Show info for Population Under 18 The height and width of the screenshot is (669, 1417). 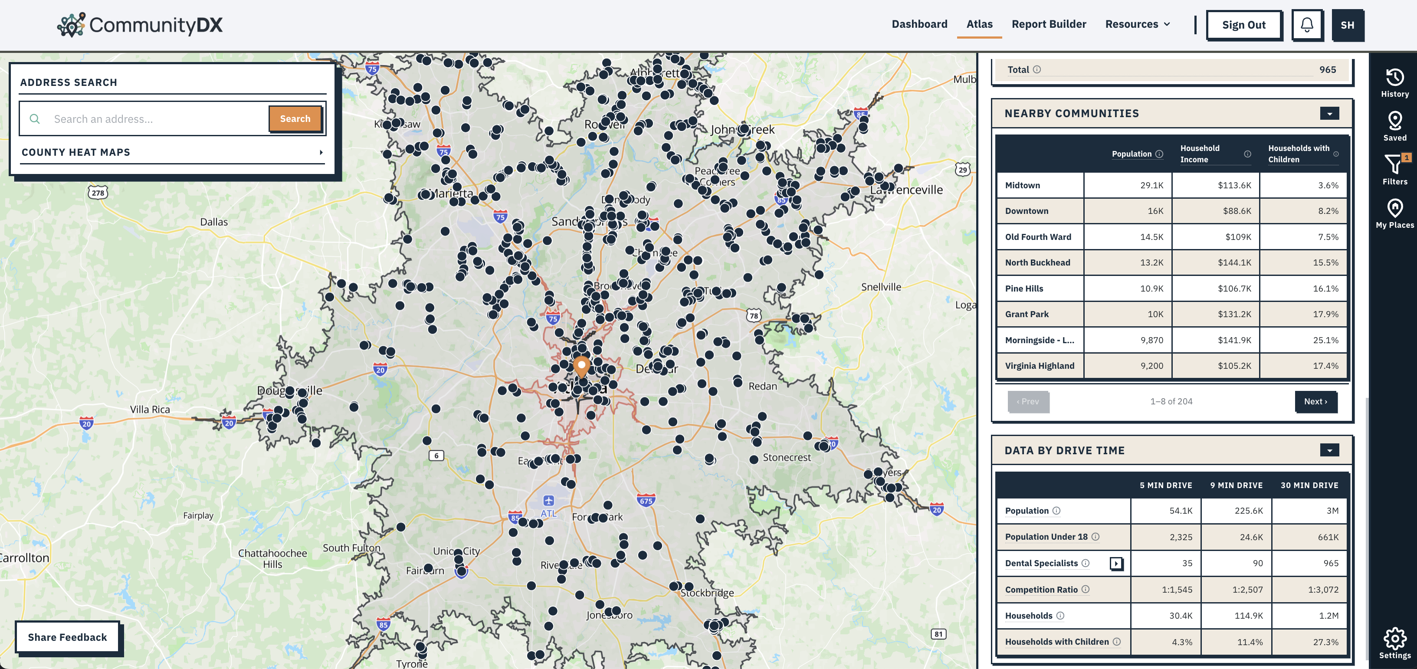1095,536
